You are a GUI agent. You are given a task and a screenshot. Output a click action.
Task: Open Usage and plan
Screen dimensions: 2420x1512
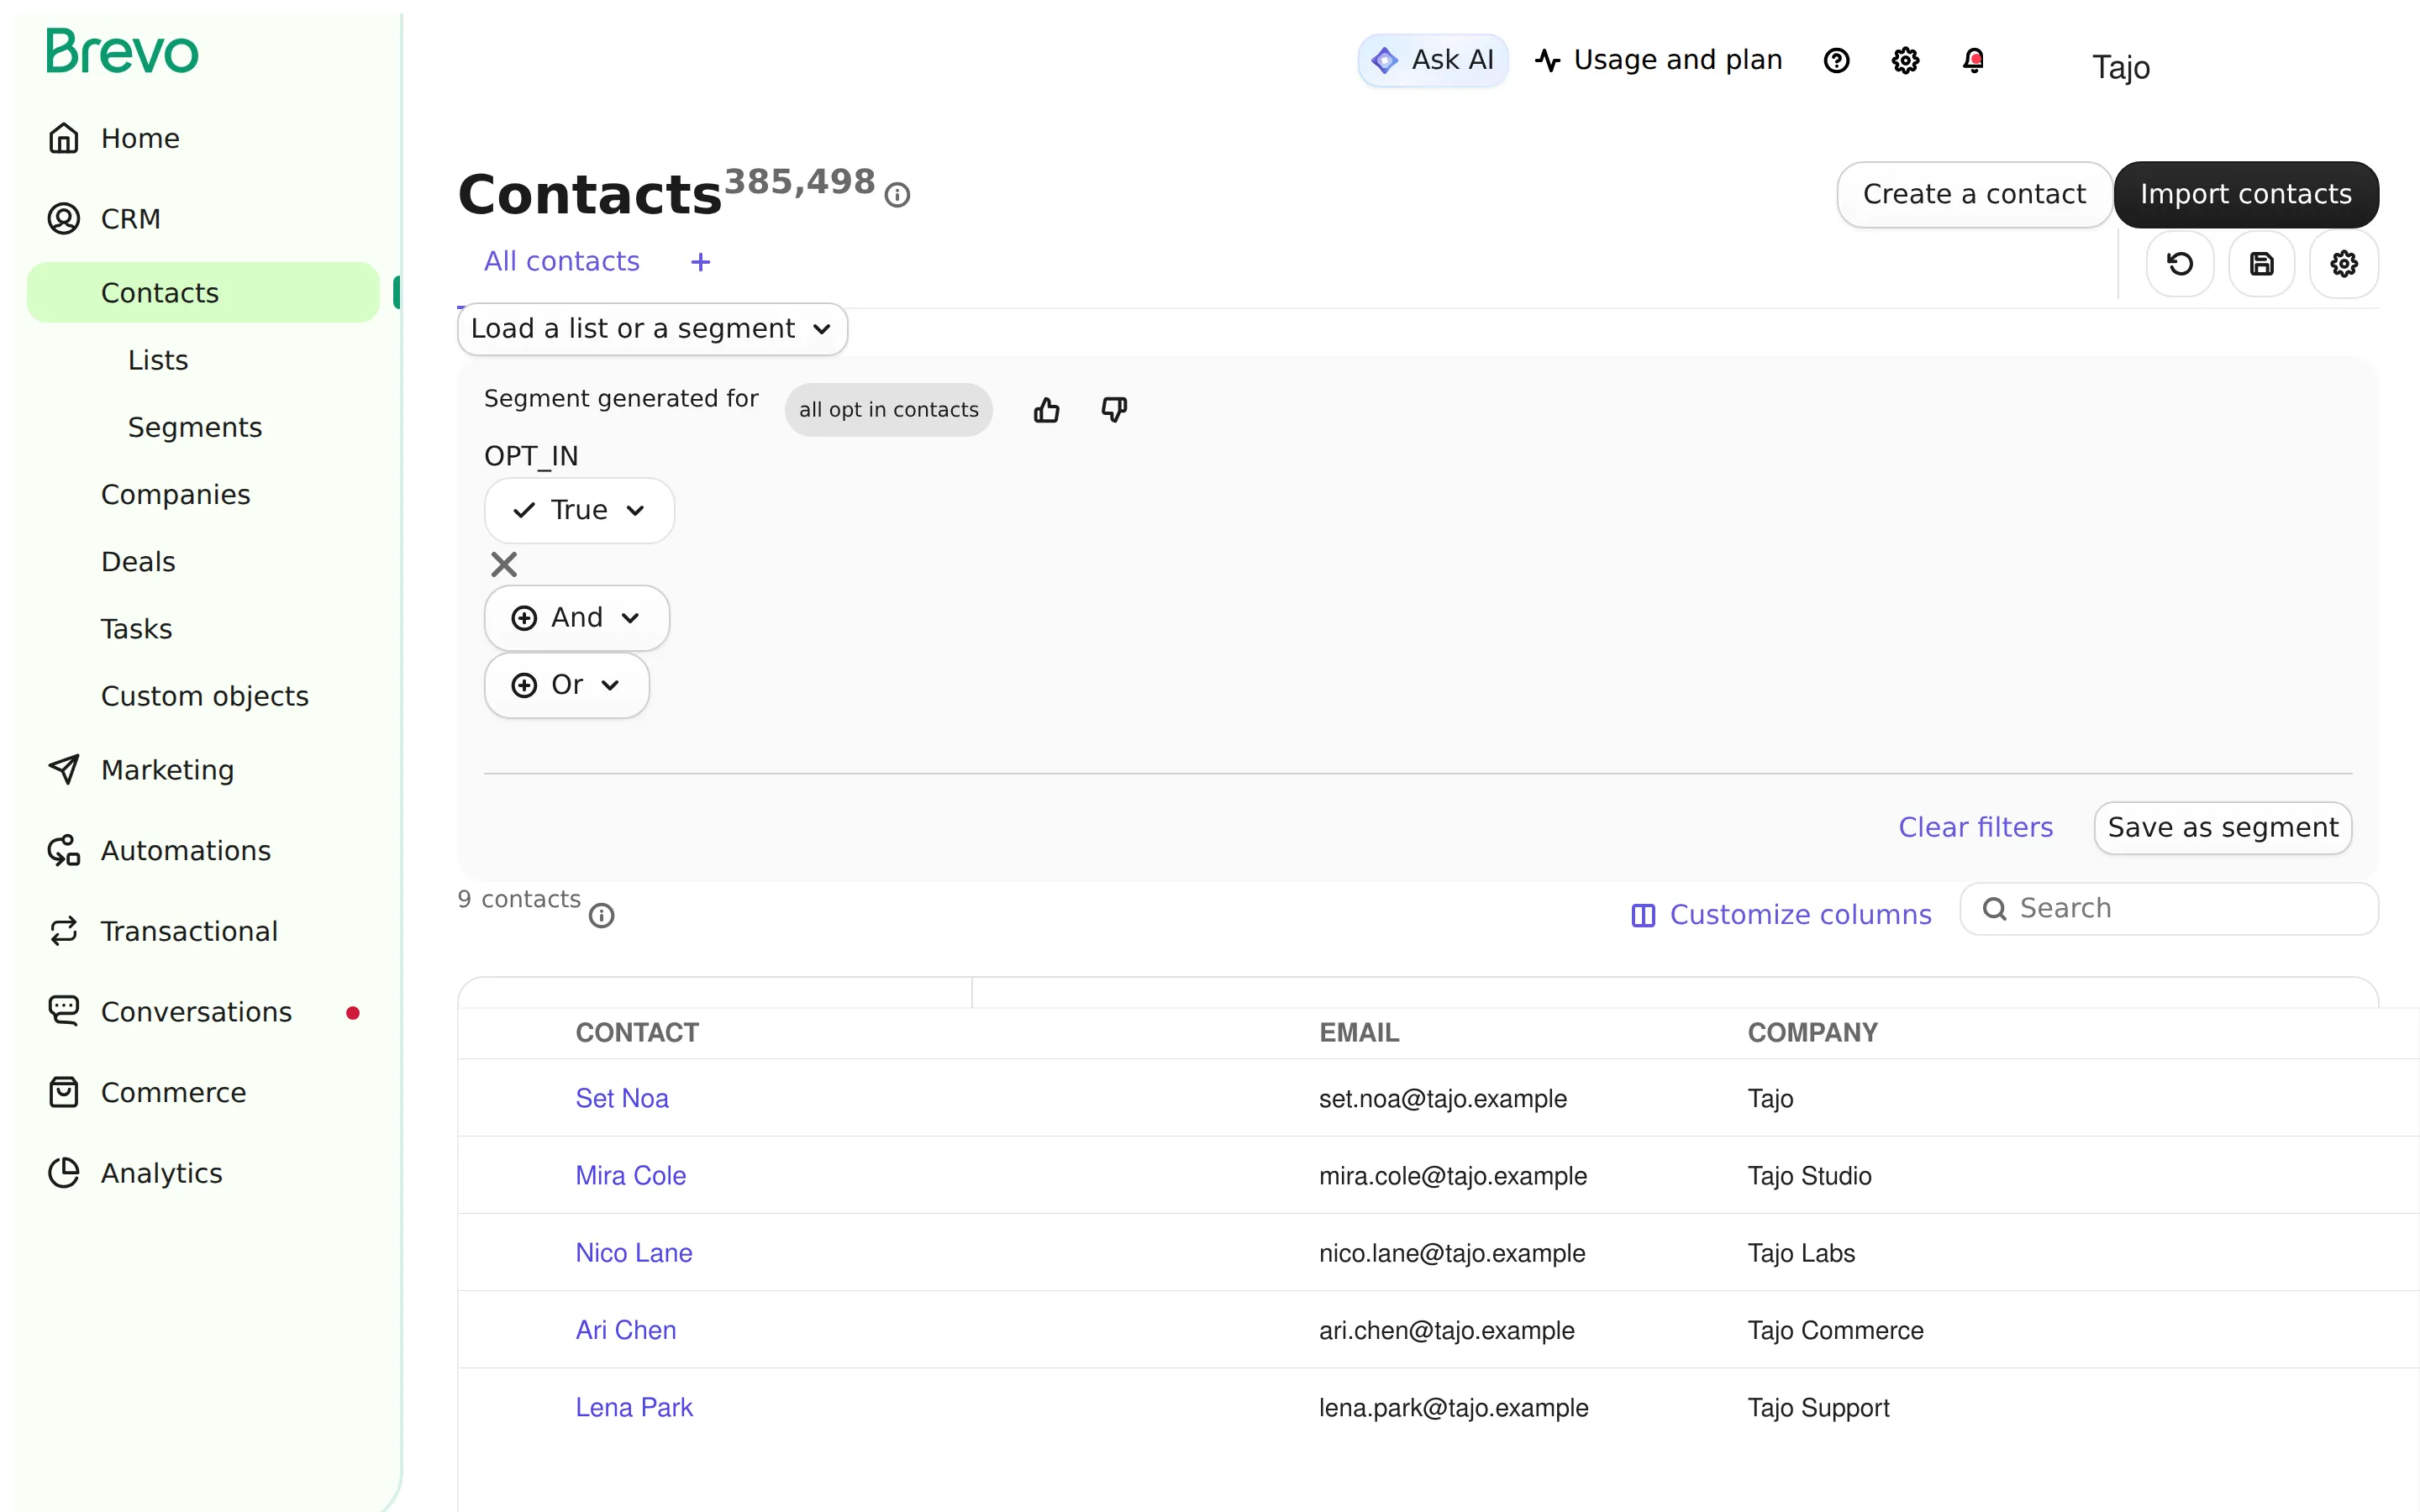tap(1660, 61)
